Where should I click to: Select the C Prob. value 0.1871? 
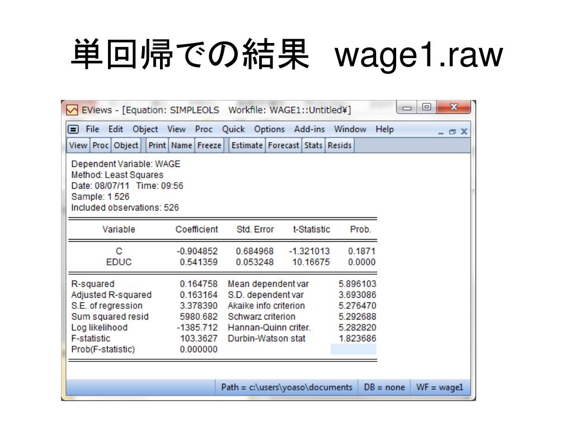(361, 251)
